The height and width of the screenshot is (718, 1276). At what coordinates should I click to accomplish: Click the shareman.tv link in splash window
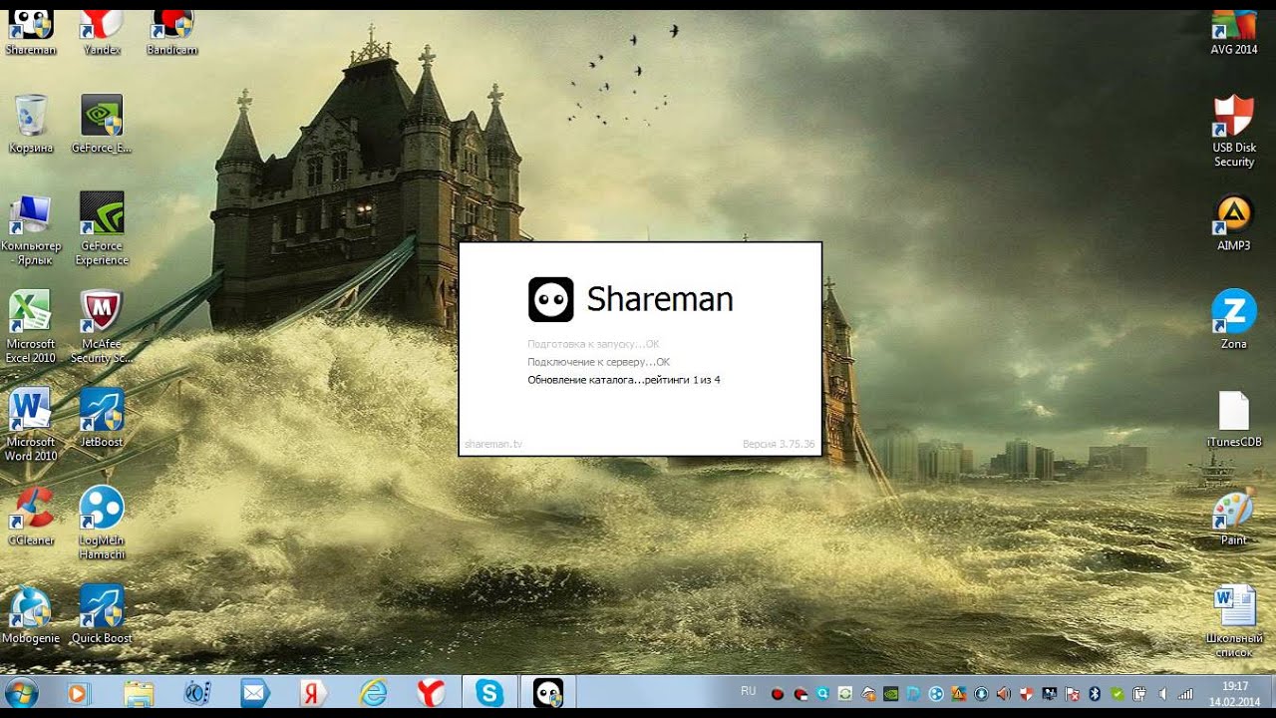pos(493,444)
